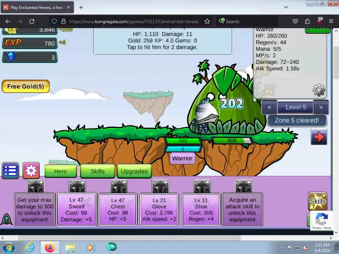
Task: Click upgrade arrow above Shoe card
Action: pyautogui.click(x=202, y=186)
